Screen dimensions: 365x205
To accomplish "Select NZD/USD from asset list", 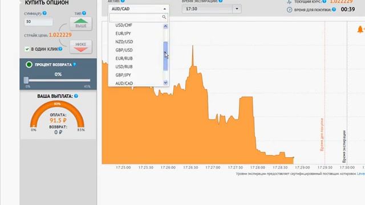I will coord(124,42).
